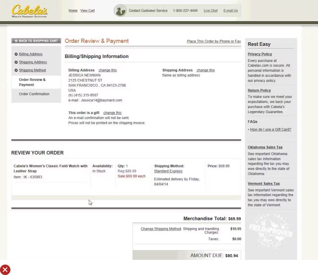The height and width of the screenshot is (275, 318).
Task: Go to the Billing Address step
Action: pyautogui.click(x=31, y=54)
